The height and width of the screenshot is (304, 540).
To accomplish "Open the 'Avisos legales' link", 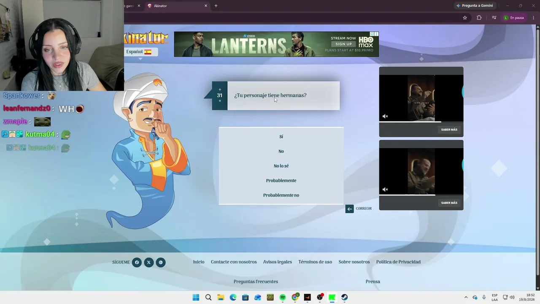I will 278,262.
